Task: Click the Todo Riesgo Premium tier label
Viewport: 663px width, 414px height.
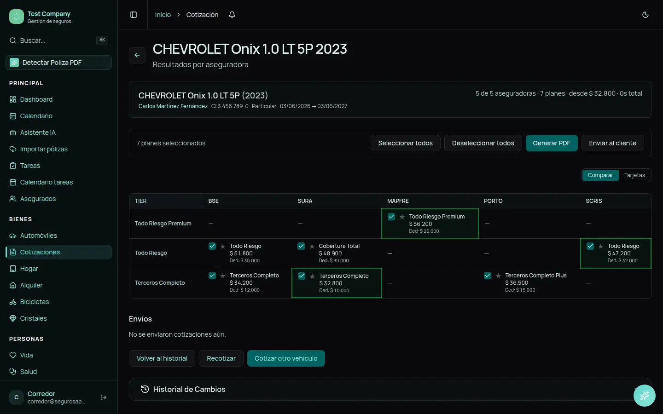Action: pyautogui.click(x=163, y=224)
